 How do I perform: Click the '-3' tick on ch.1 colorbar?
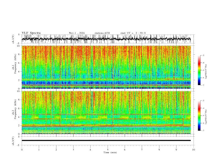pyautogui.click(x=203, y=55)
